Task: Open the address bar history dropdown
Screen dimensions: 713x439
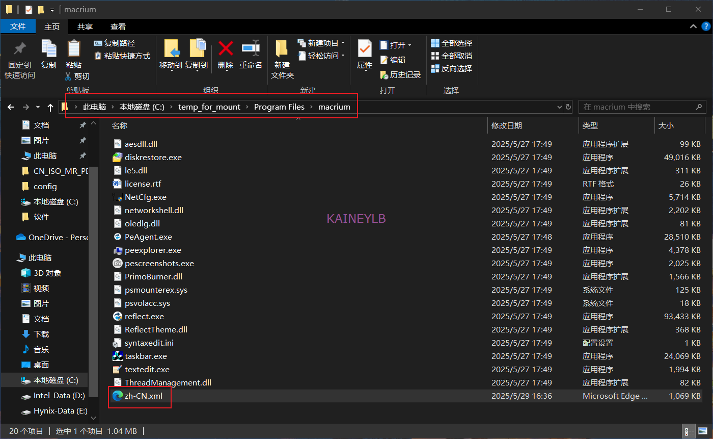Action: point(560,107)
